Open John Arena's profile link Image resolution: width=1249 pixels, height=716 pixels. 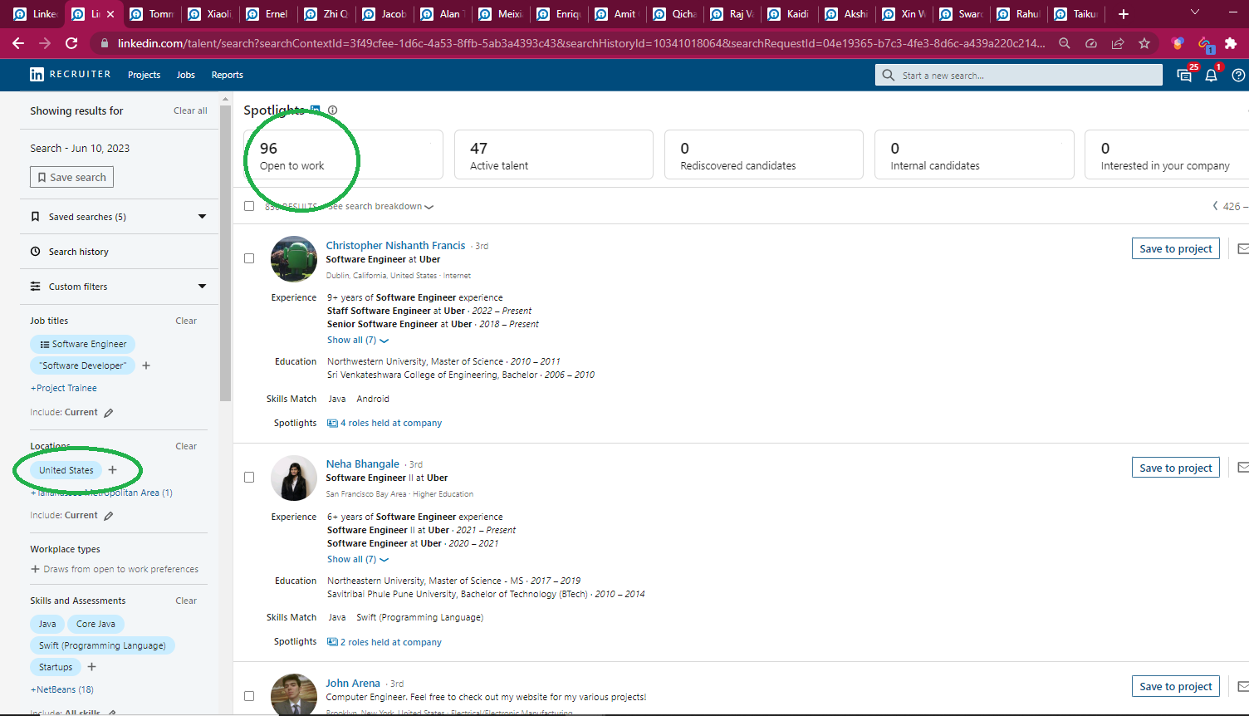353,683
